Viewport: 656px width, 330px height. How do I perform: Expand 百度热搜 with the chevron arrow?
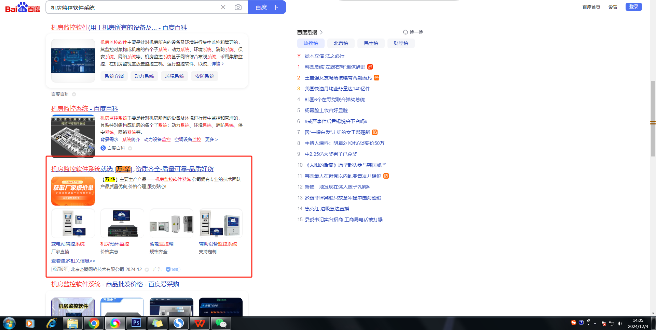tap(321, 32)
